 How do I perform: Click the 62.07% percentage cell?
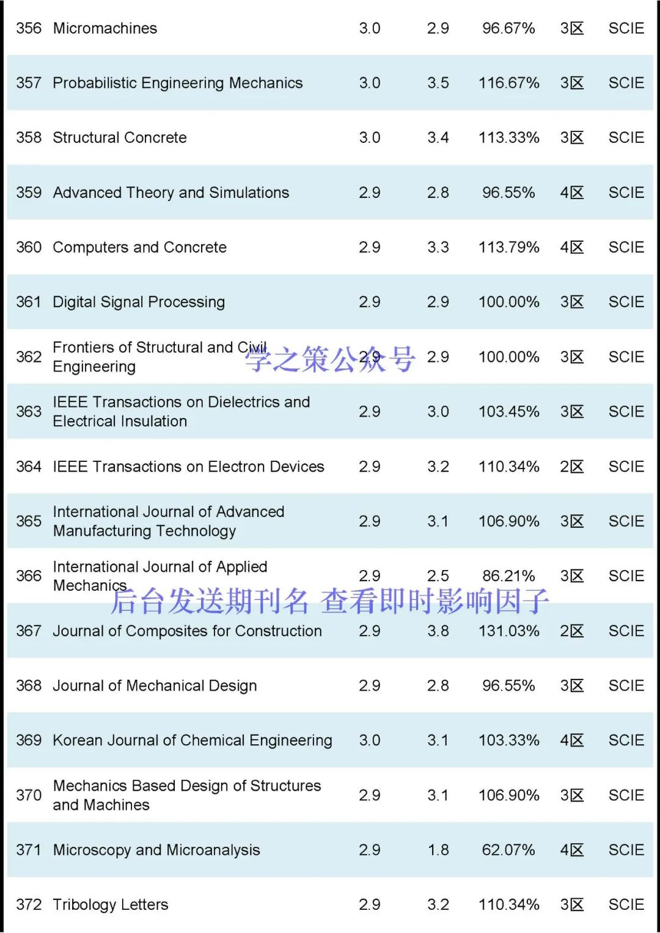click(508, 850)
